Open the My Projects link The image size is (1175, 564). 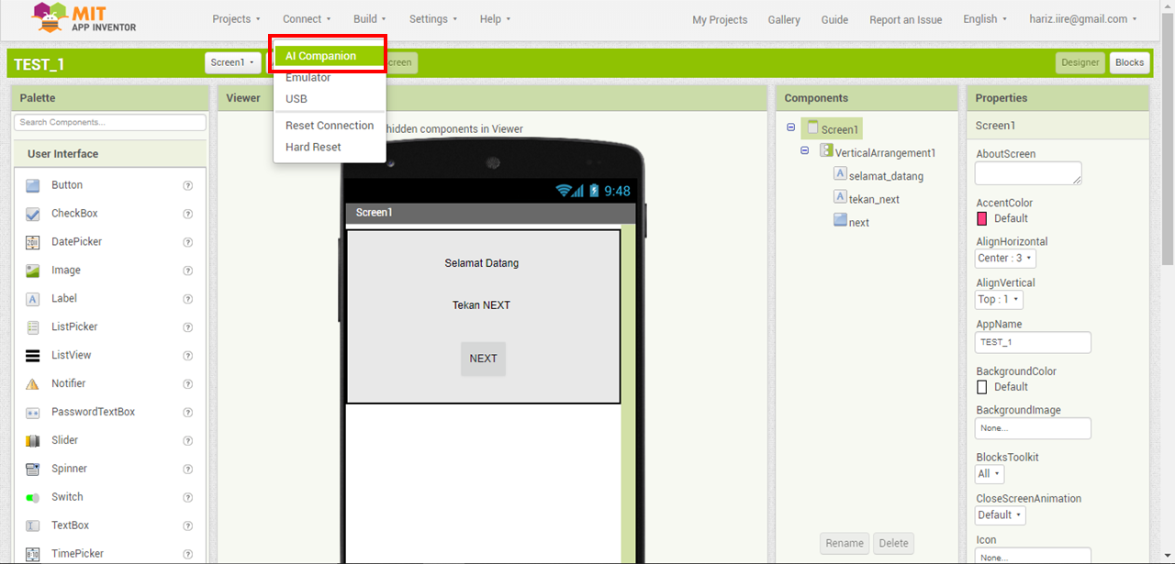coord(720,19)
